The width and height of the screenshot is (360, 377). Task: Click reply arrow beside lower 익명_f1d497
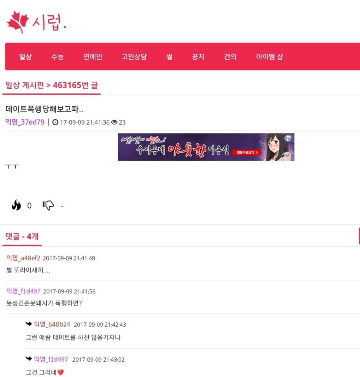coord(29,359)
